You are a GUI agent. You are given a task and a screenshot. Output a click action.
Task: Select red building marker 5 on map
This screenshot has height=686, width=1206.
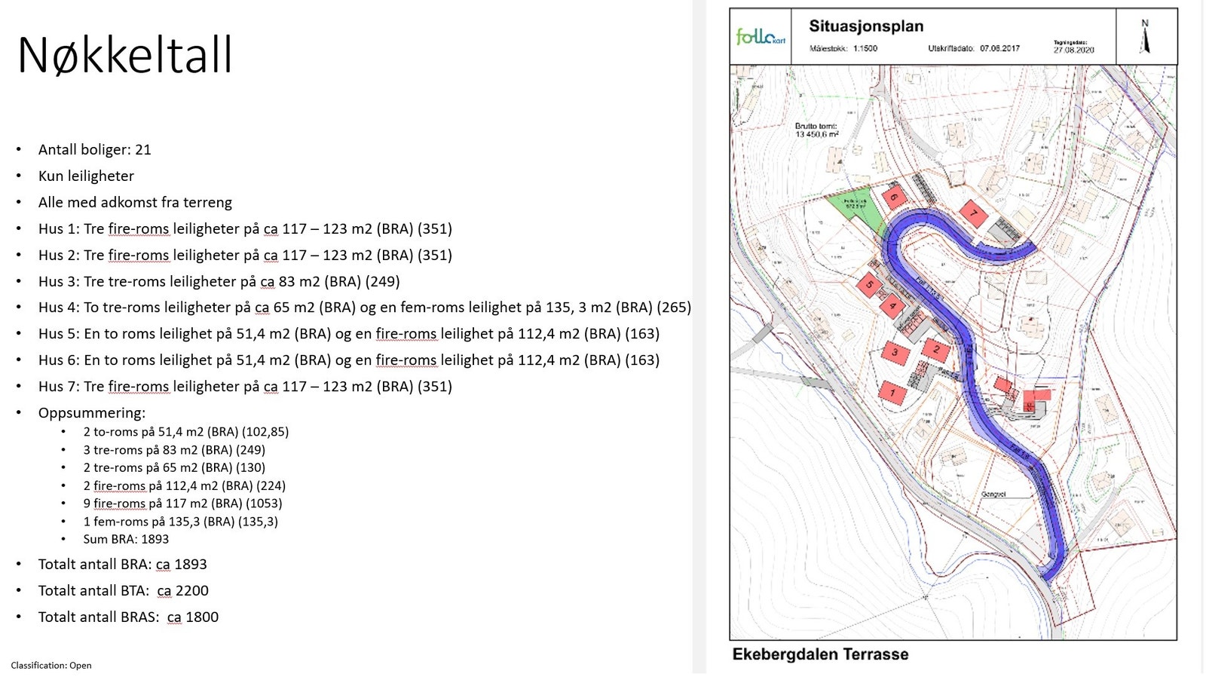pos(871,285)
